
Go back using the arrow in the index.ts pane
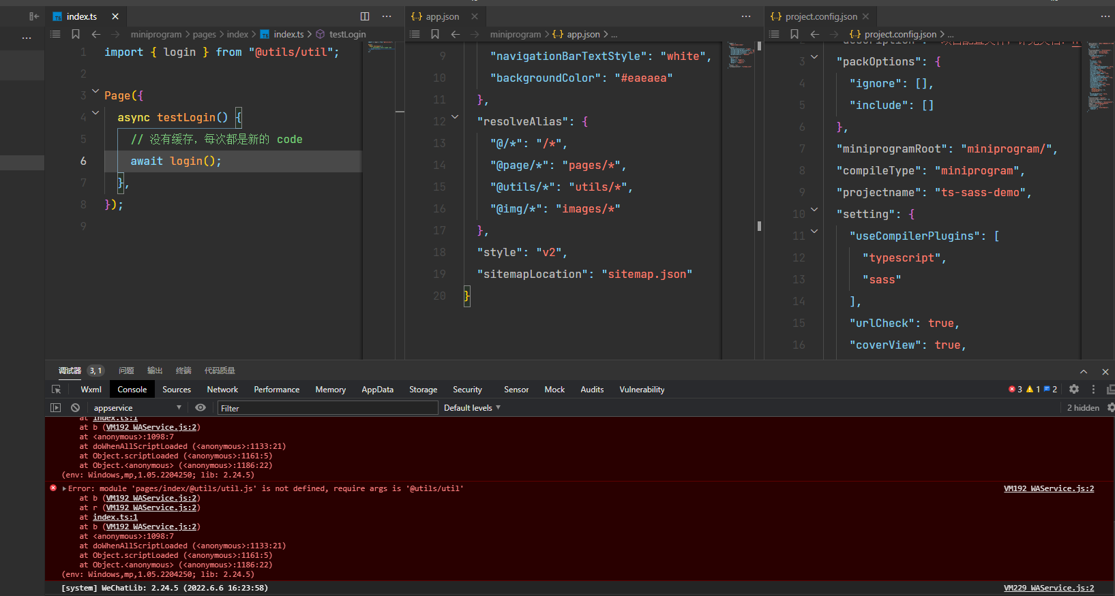point(96,34)
